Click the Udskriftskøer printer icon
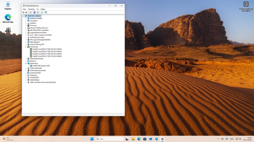Viewport: 254px width, 142px height. pyautogui.click(x=28, y=80)
